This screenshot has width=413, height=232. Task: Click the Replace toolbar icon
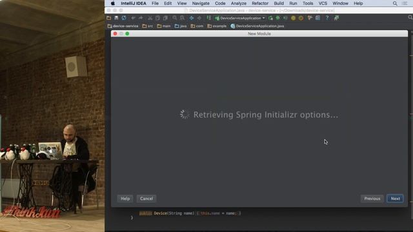pos(182,18)
